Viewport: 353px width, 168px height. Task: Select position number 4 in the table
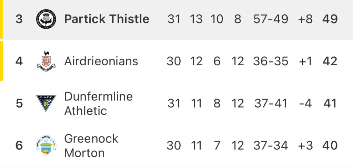point(19,61)
